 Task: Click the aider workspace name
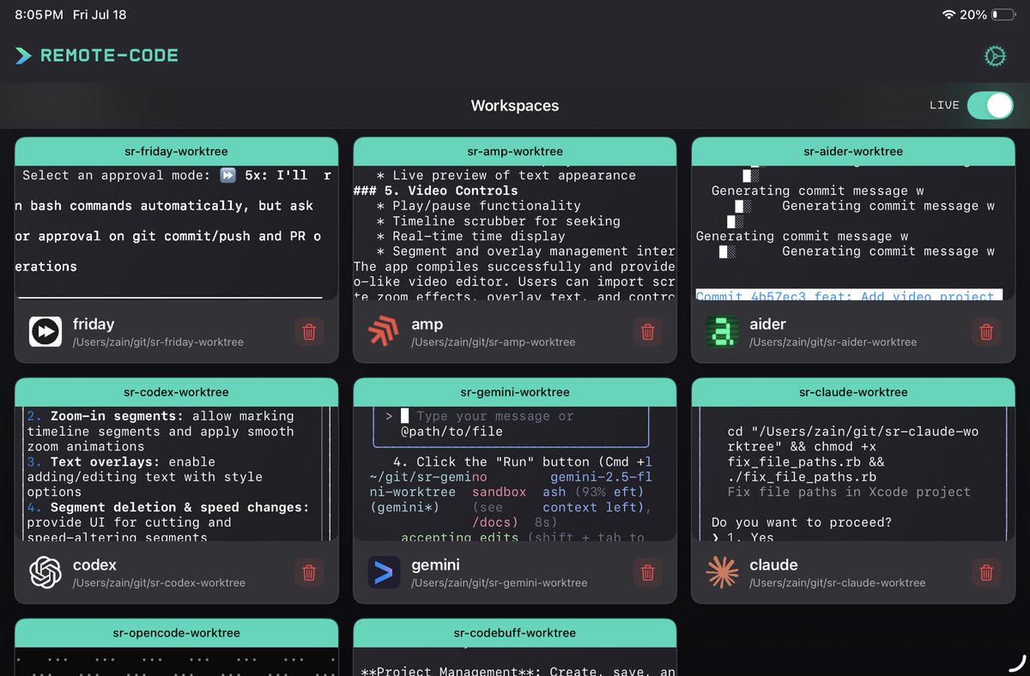pyautogui.click(x=767, y=324)
